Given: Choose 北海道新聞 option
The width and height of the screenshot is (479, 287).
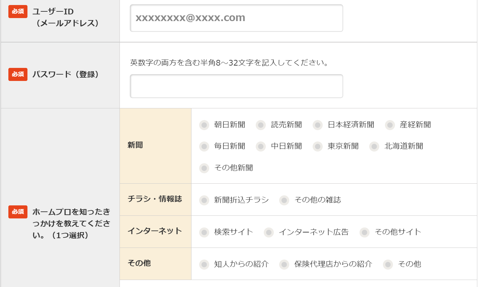Looking at the screenshot, I should click(374, 147).
